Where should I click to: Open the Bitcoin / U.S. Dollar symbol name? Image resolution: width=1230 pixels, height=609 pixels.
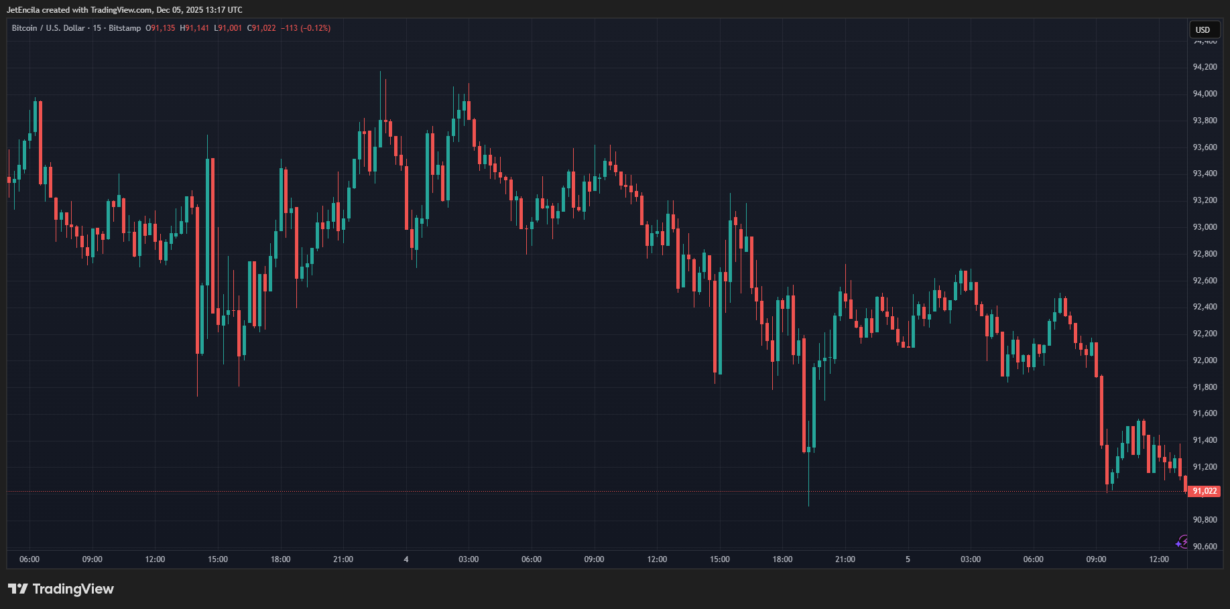point(47,28)
